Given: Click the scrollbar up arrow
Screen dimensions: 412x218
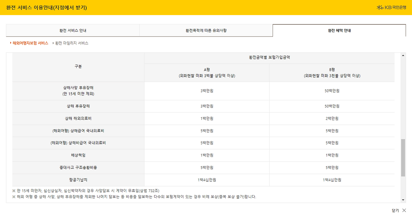Looking at the screenshot, I should (x=402, y=55).
